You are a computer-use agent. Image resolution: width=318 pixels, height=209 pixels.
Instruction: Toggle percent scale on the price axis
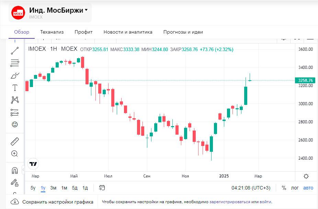(284, 188)
